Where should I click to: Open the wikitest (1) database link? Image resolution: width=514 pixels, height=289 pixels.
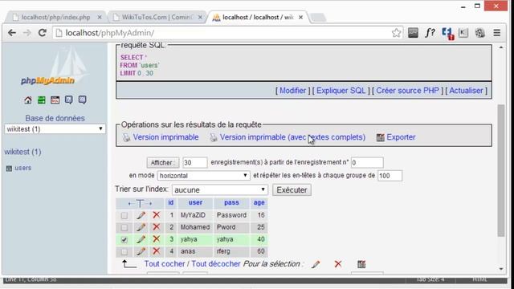(x=22, y=152)
